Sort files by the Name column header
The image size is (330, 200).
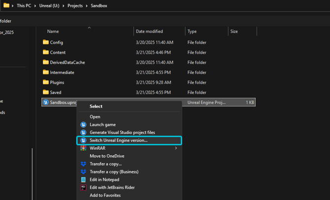click(53, 32)
